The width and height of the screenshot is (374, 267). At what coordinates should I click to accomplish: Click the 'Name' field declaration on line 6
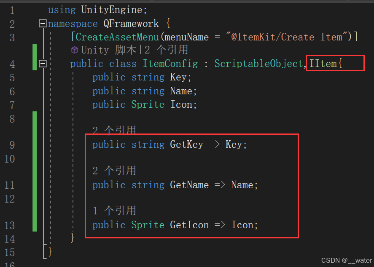(181, 91)
